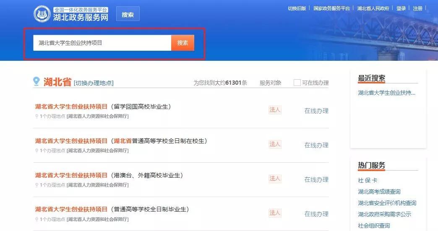Click the 1个办理地点 text under the 港澳台、外籍高校毕业生 result
This screenshot has width=438, height=231.
52,185
